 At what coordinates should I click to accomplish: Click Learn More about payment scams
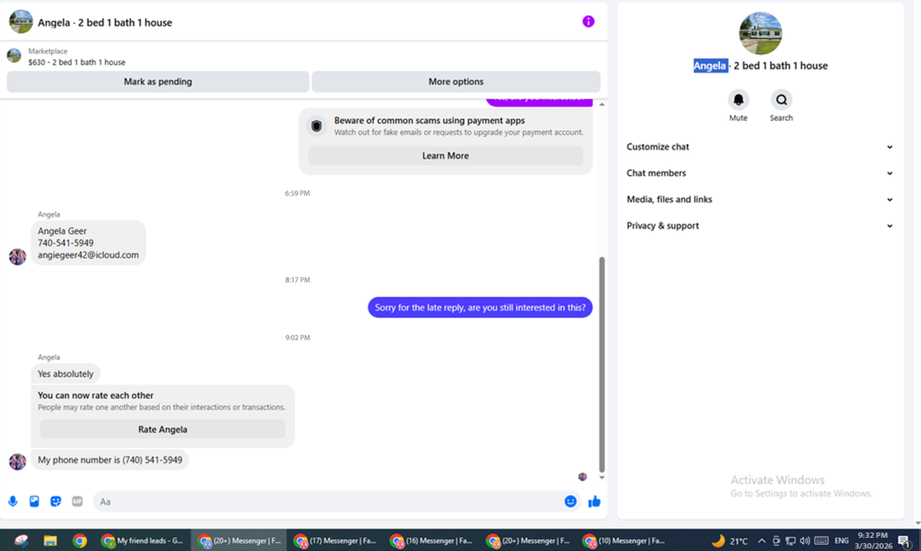click(445, 156)
